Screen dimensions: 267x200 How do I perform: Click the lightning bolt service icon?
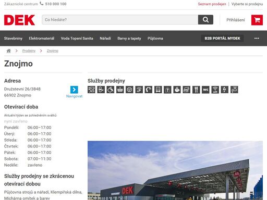[x=224, y=90]
